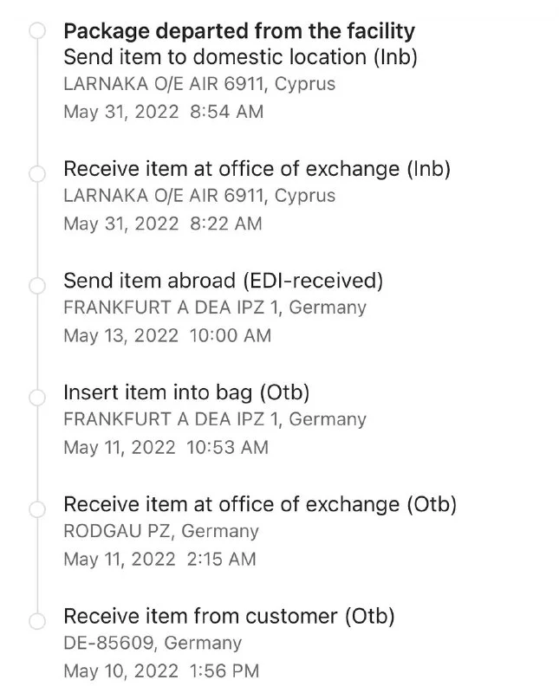
Task: Click the timeline dot beside 'Receive item from customer'
Action: pos(36,620)
